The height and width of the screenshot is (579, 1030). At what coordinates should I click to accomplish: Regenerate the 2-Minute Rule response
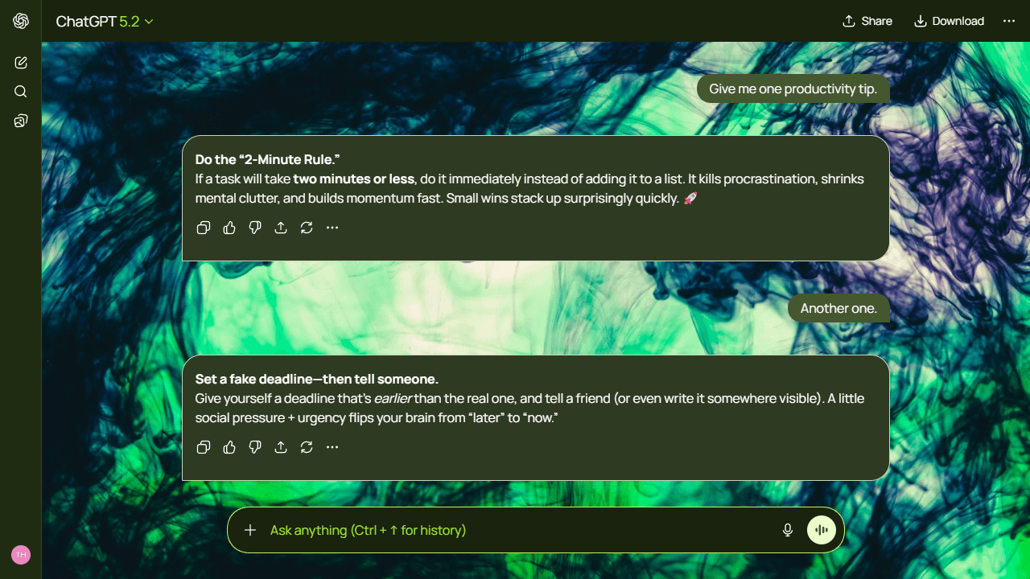(x=307, y=228)
